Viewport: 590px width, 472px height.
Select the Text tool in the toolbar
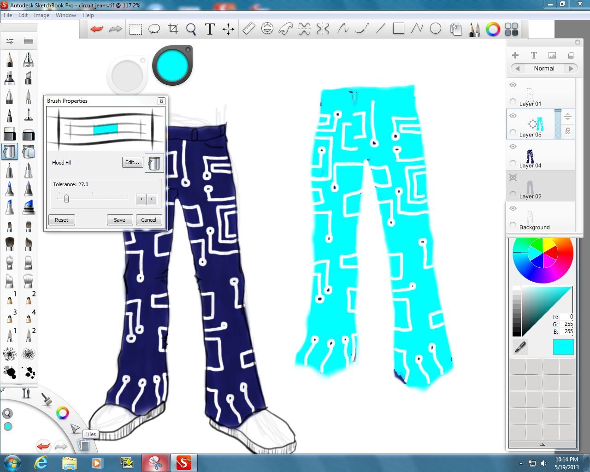pos(209,29)
